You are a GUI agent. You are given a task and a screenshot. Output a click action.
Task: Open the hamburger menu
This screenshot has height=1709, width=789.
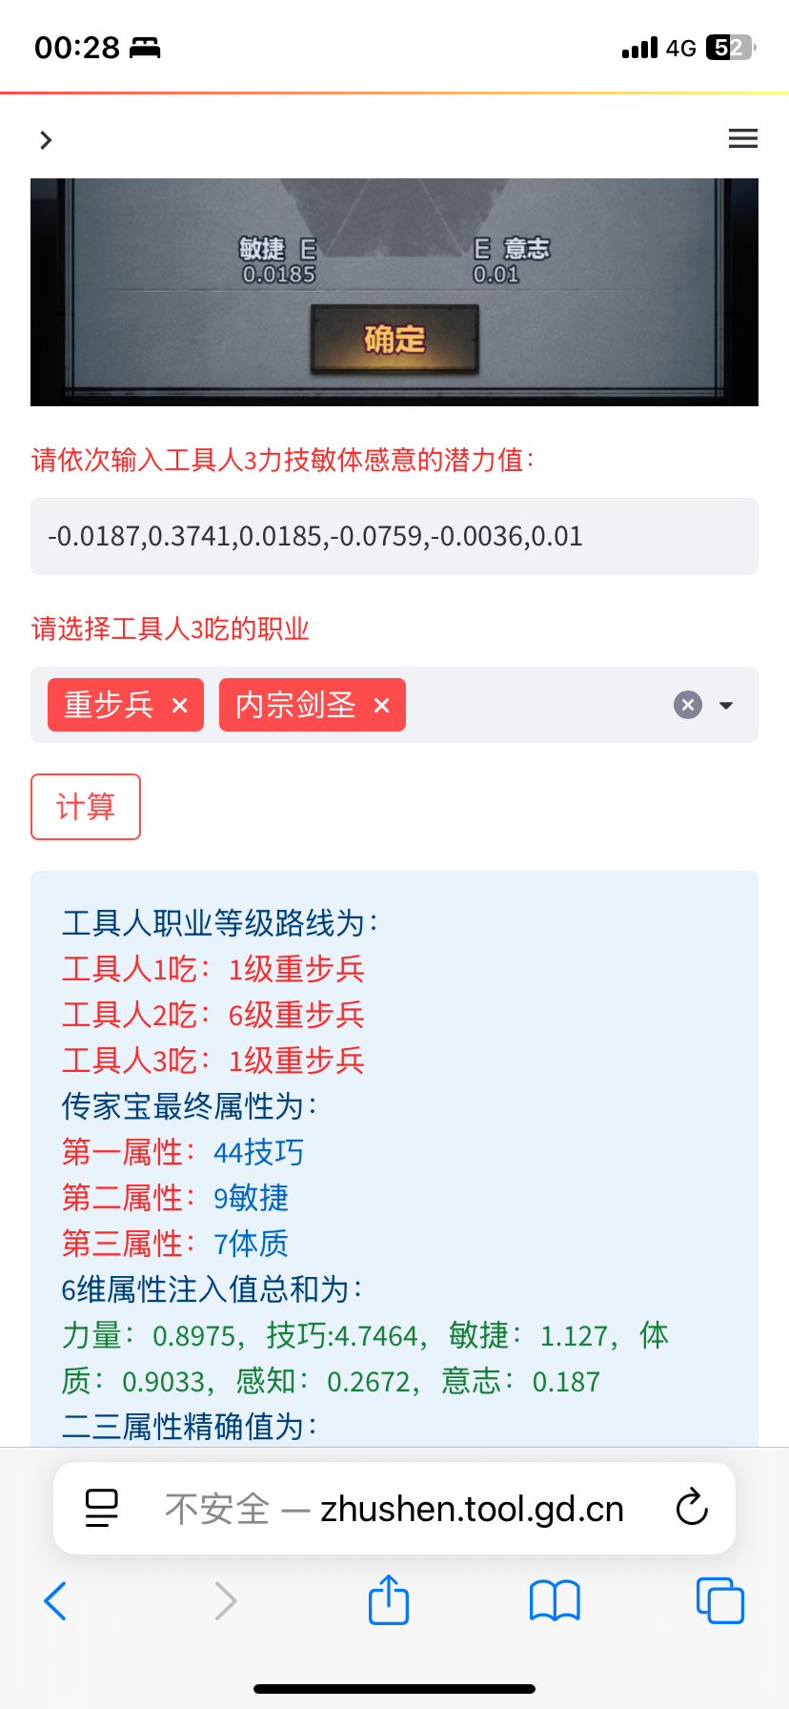pyautogui.click(x=742, y=139)
